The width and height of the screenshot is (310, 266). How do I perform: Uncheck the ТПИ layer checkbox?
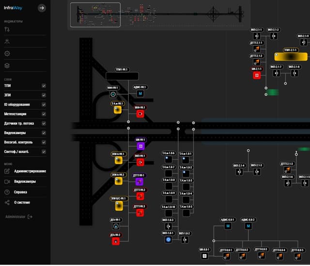[x=44, y=86]
